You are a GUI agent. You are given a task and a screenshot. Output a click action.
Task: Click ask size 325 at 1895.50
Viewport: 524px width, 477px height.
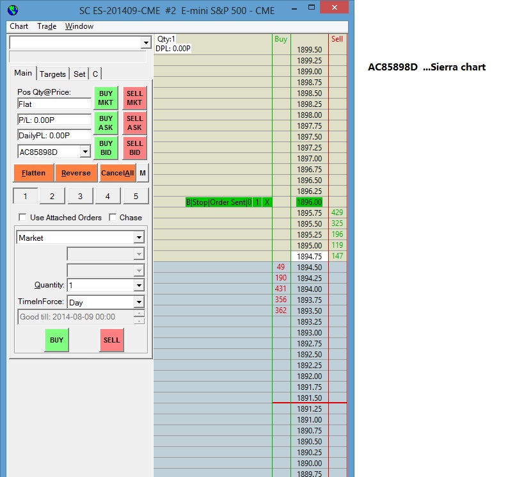coord(337,223)
